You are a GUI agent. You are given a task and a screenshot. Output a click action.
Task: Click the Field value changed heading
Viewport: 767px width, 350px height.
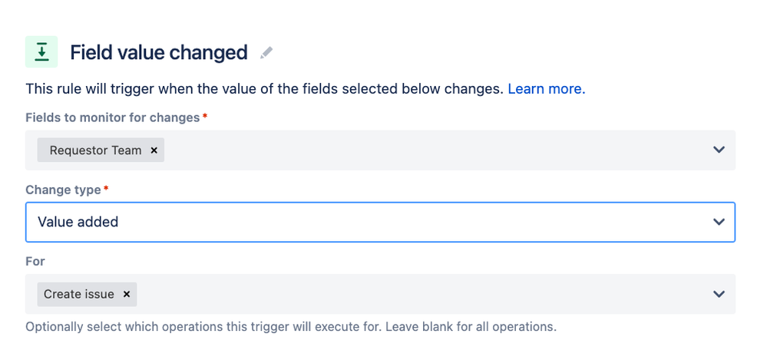pyautogui.click(x=159, y=52)
